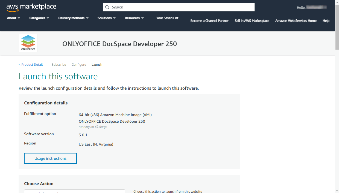Open Sell in AWS Marketplace
This screenshot has width=339, height=193.
click(252, 21)
